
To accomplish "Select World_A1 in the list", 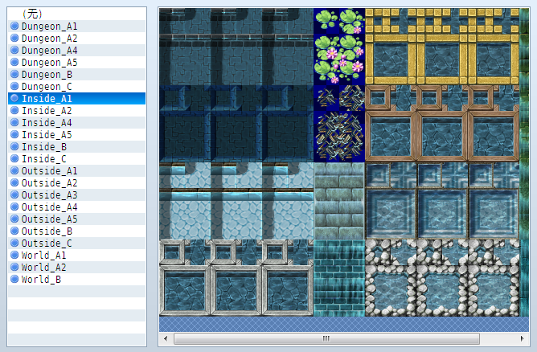I will pyautogui.click(x=76, y=255).
